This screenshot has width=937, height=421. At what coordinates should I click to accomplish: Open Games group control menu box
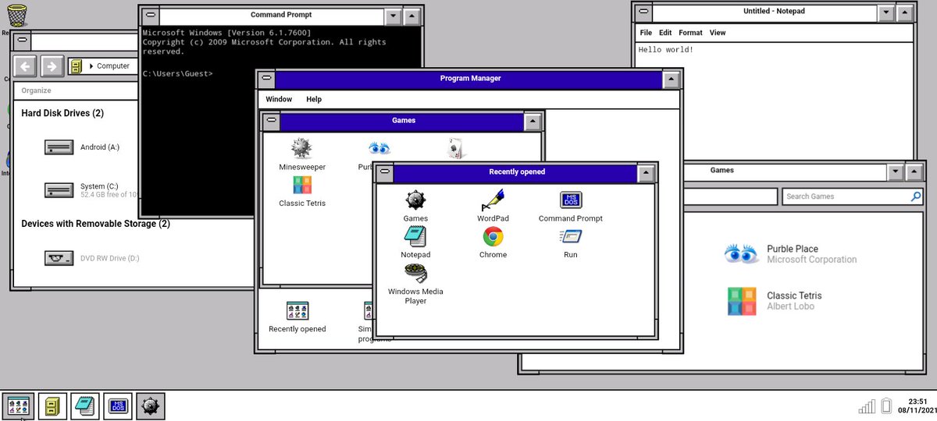271,121
